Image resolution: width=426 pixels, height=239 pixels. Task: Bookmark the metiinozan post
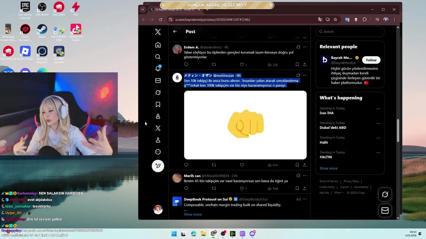pos(297,165)
